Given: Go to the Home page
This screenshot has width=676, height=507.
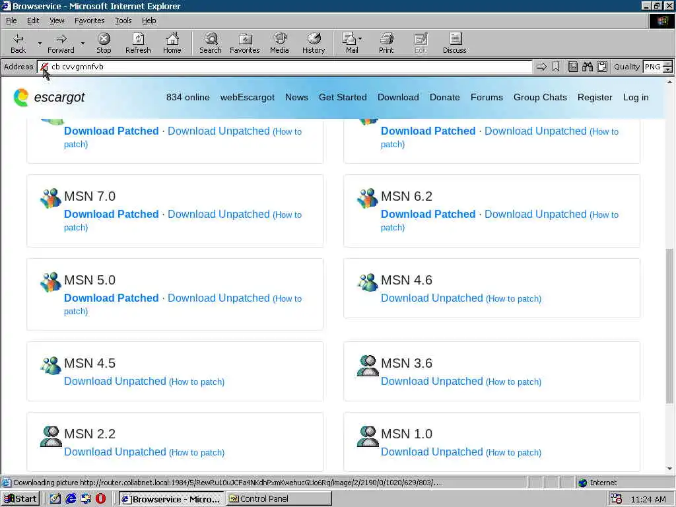Looking at the screenshot, I should [x=172, y=43].
